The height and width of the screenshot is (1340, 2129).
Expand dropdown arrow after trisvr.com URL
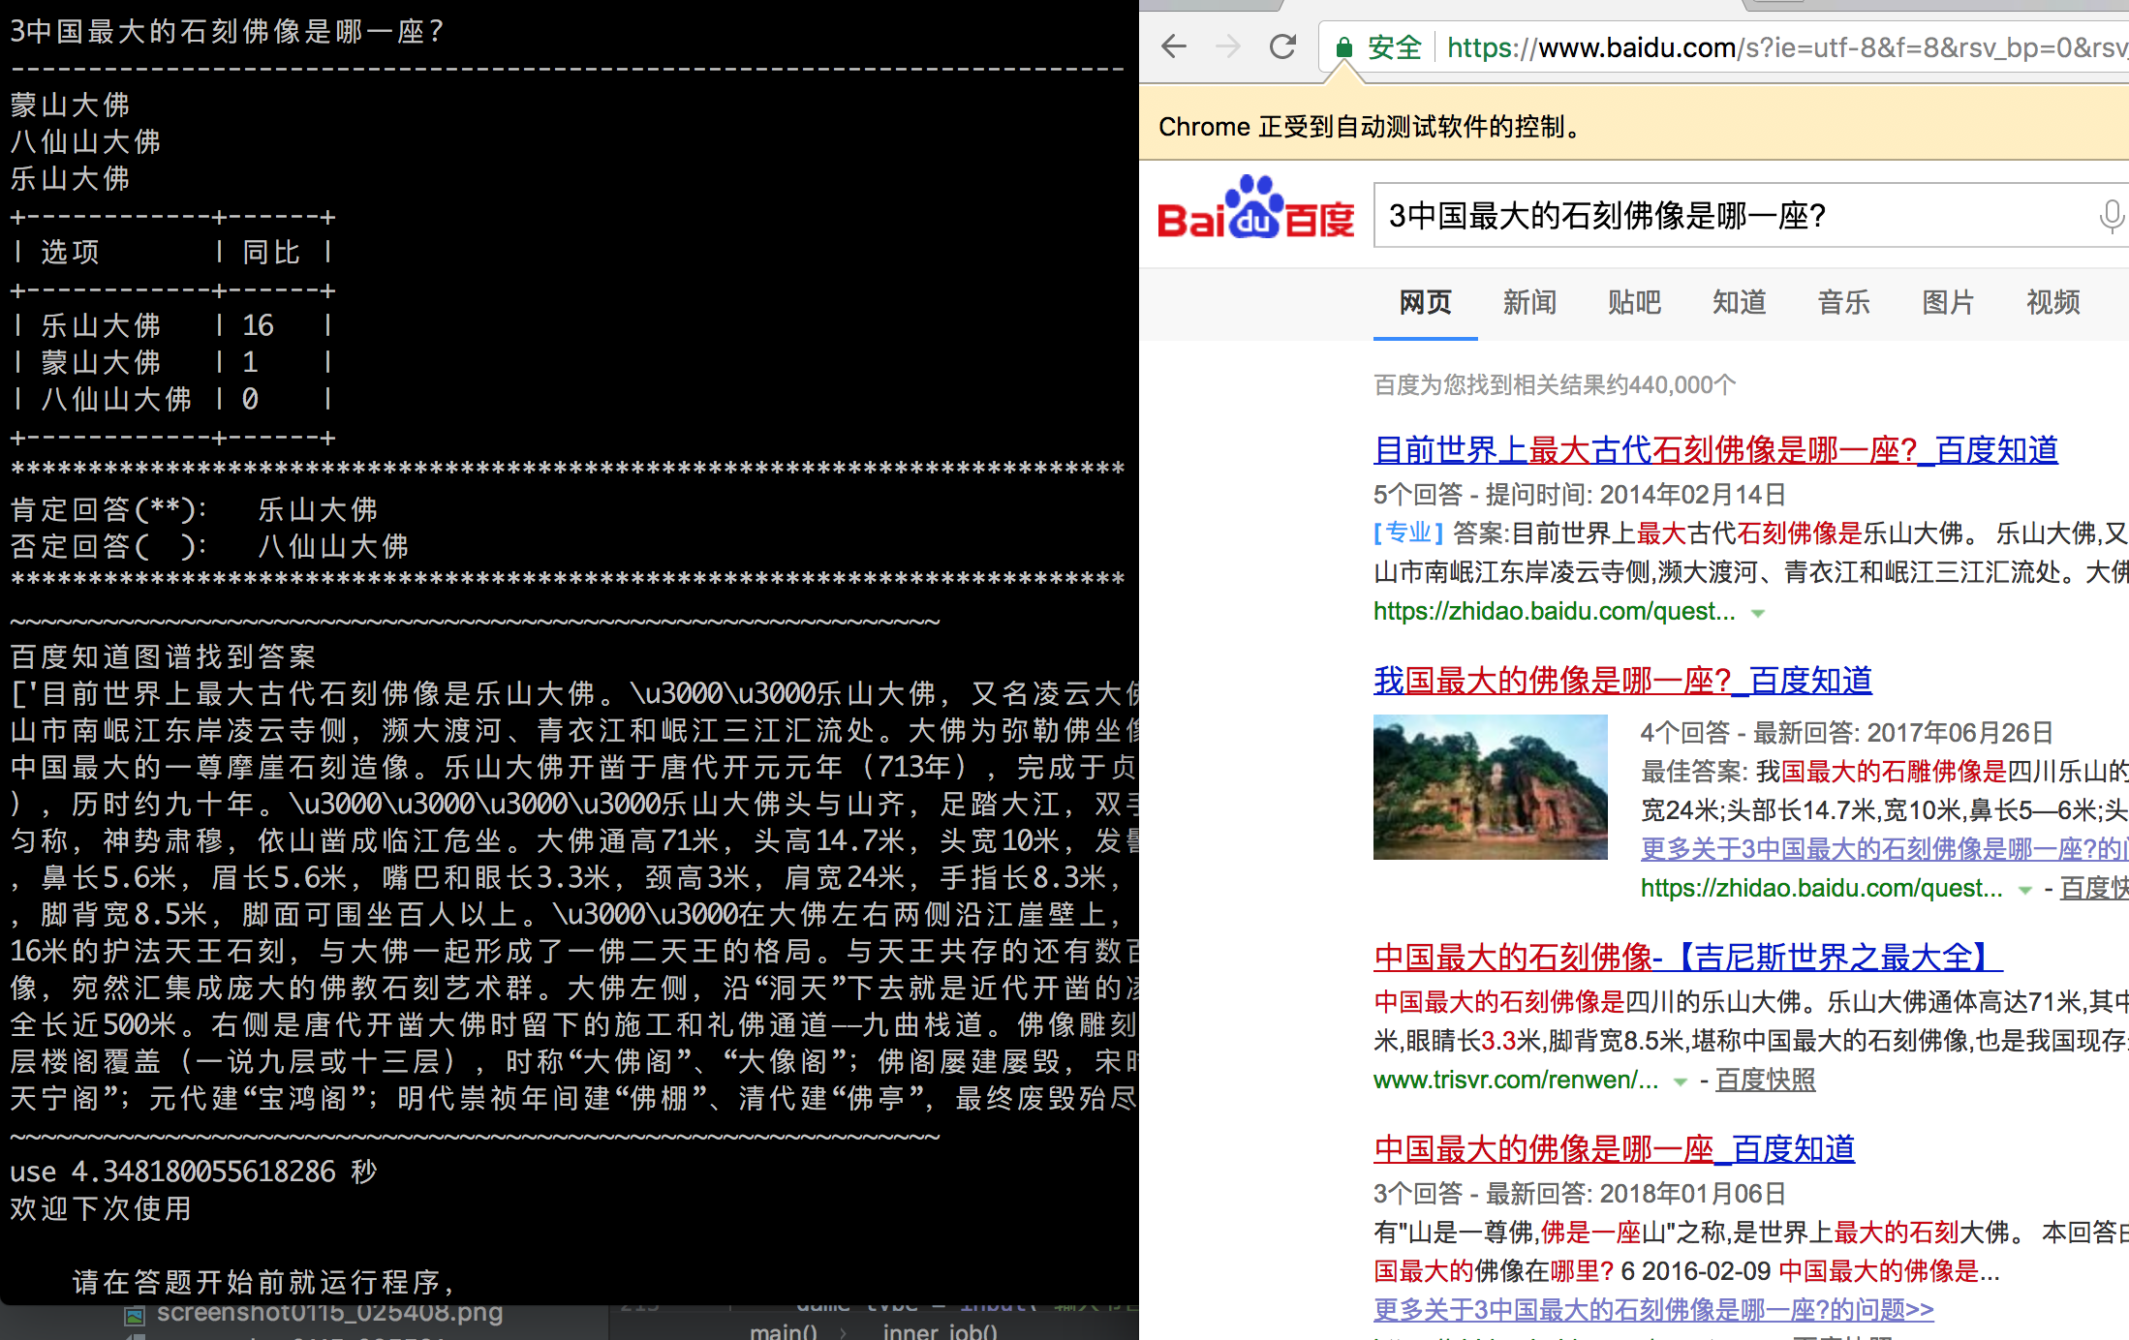pos(1681,1081)
